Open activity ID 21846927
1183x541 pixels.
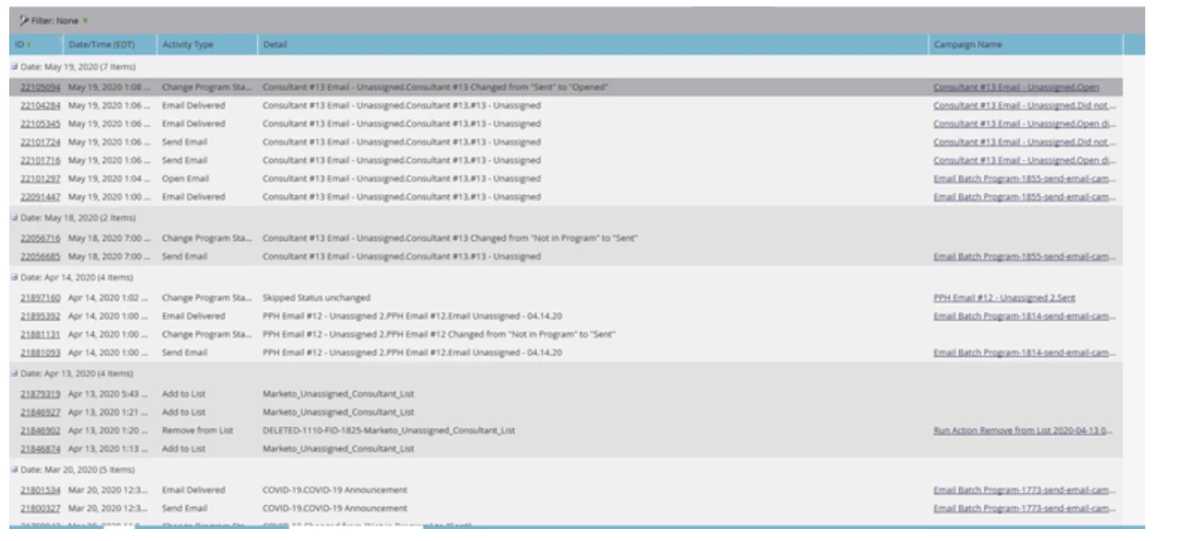[41, 412]
